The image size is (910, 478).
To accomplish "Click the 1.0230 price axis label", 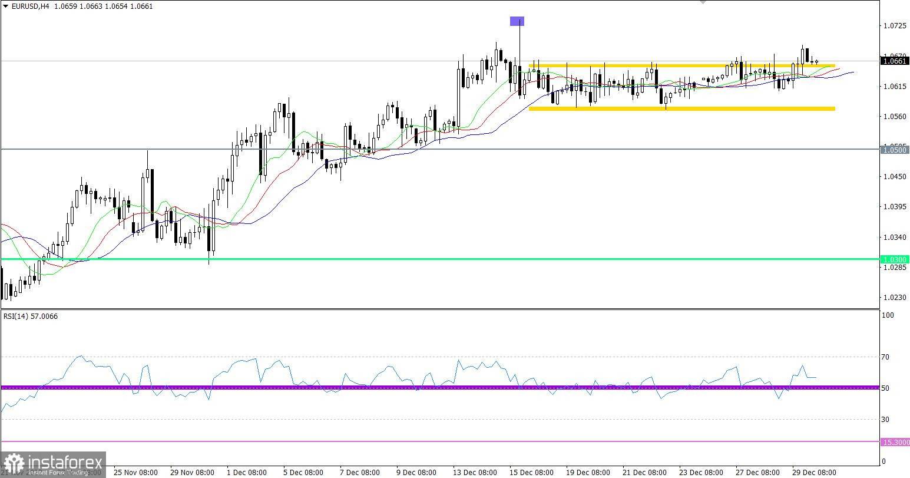I will pos(894,298).
